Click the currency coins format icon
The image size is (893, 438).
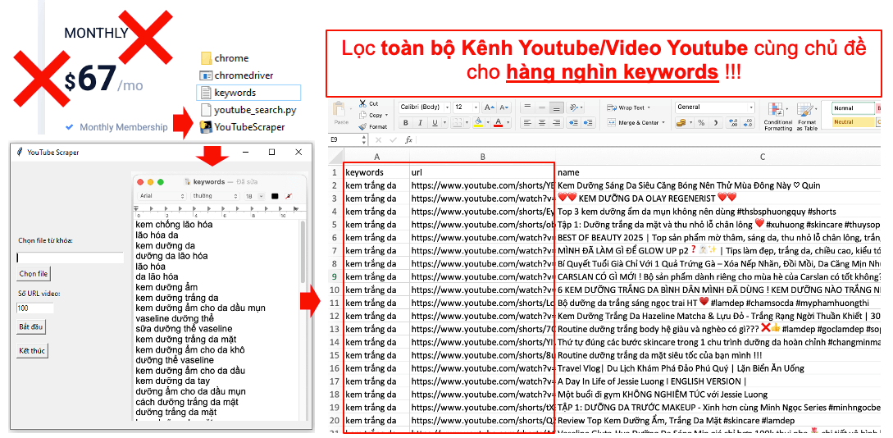[680, 122]
